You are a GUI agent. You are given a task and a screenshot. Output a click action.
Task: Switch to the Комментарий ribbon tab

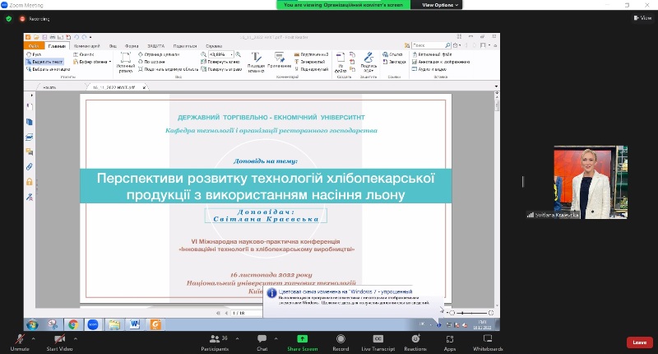(x=87, y=46)
